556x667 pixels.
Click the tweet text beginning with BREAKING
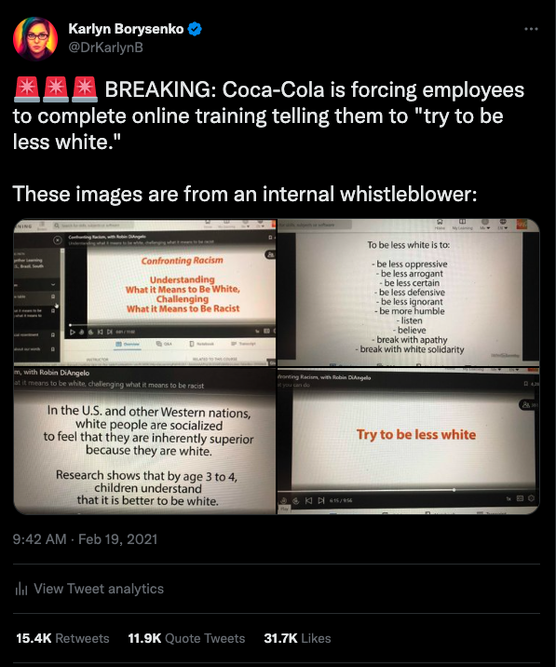pyautogui.click(x=268, y=116)
